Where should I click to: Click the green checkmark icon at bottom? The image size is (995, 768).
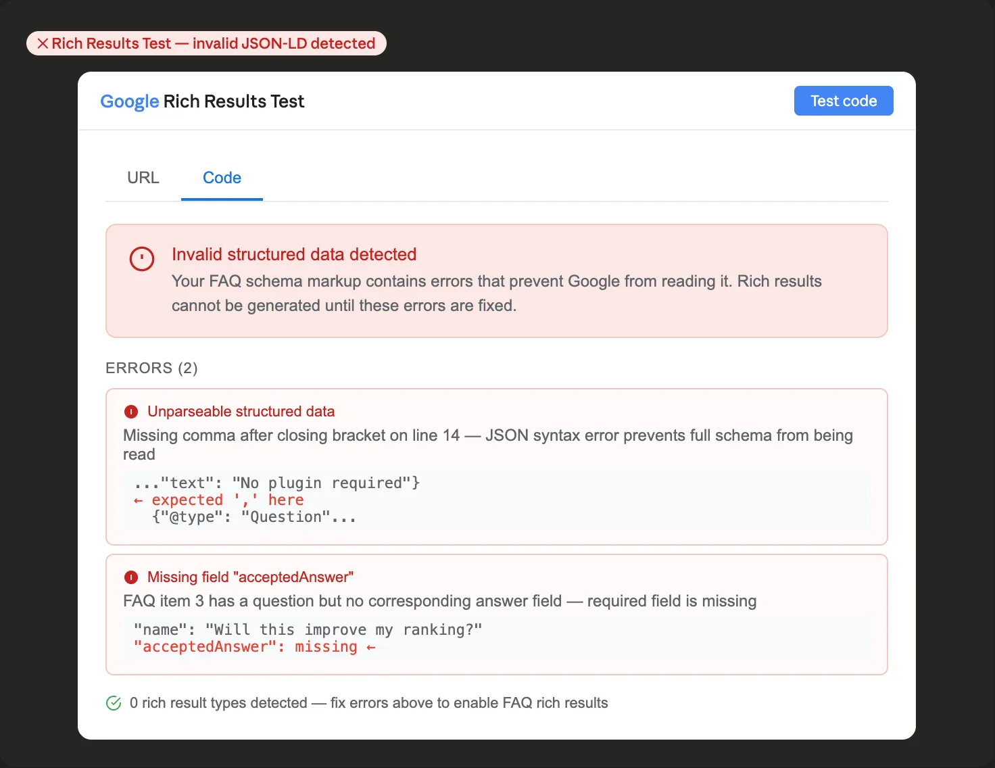114,703
